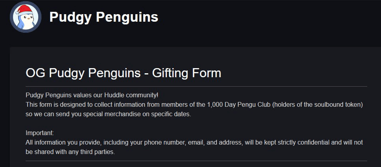Viewport: 381px width, 167px height.
Task: Click the Pudgy Penguins penguin avatar logo
Action: [26, 17]
